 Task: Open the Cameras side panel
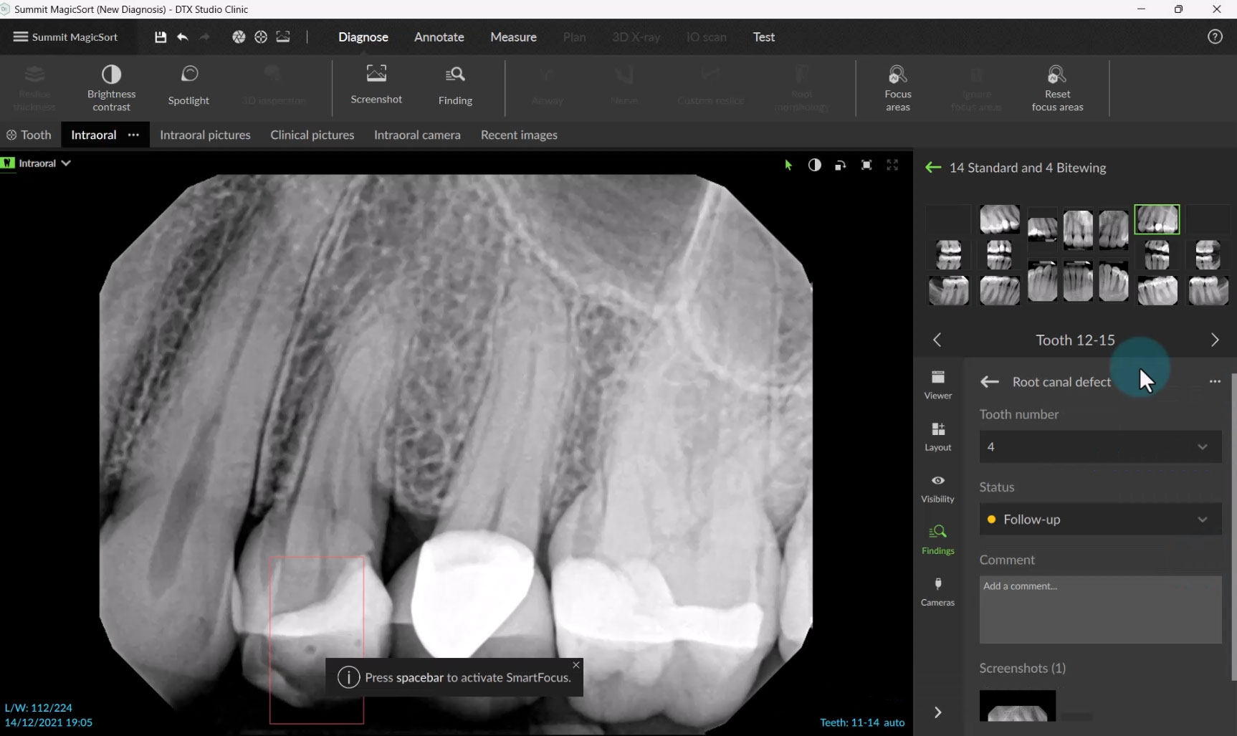(x=938, y=592)
